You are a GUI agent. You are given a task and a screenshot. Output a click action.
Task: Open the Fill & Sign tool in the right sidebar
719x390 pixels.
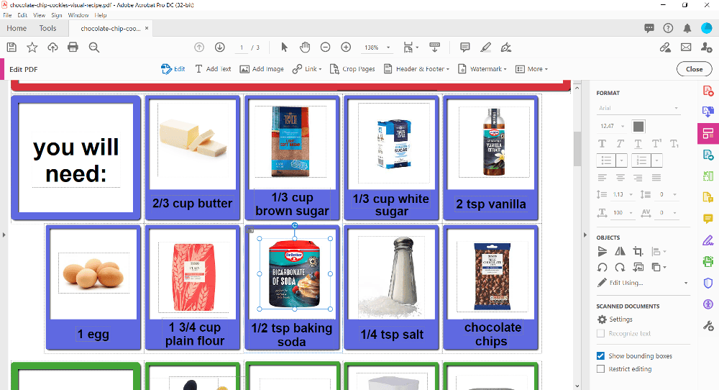(x=708, y=240)
